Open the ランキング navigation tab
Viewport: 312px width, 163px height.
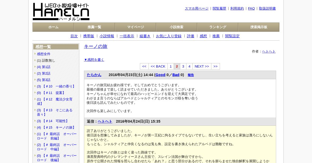[x=218, y=27]
